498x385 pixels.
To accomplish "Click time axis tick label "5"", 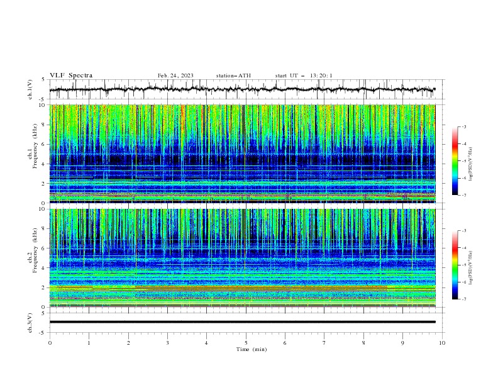I will click(246, 343).
